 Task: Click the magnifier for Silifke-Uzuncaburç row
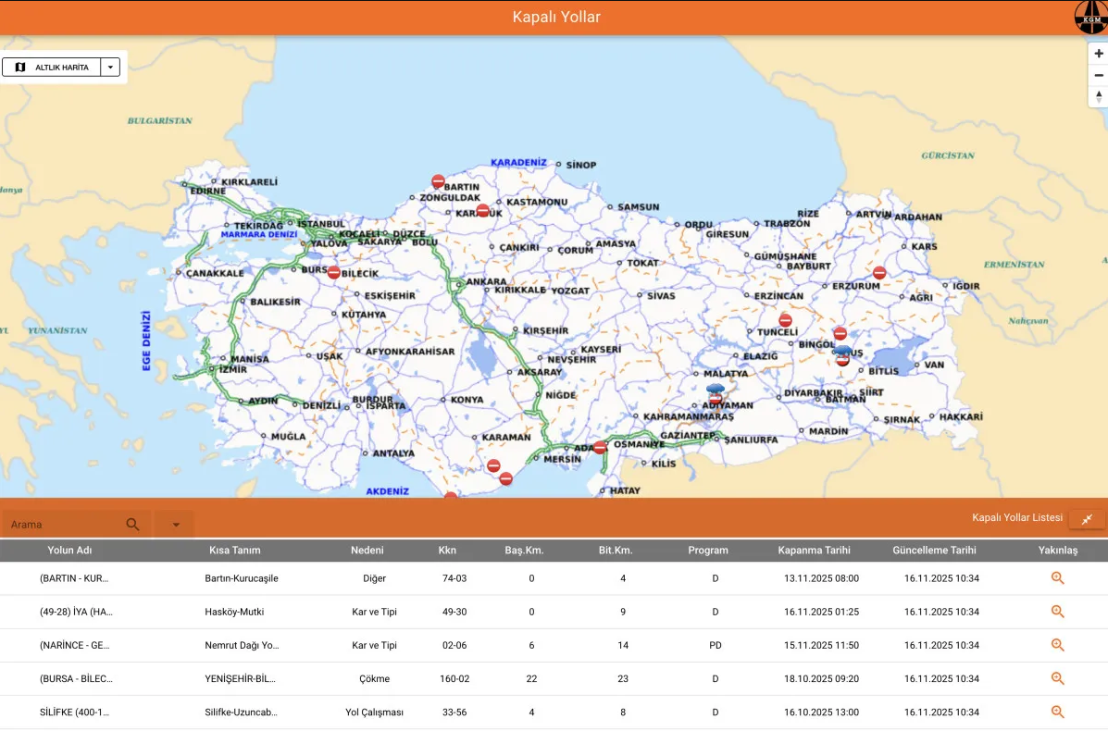[1057, 712]
